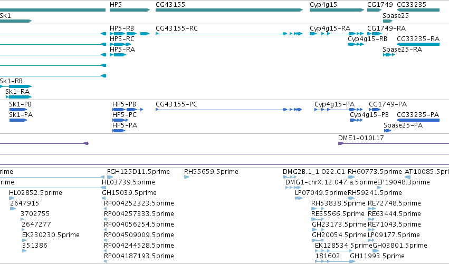The width and height of the screenshot is (449, 264).
Task: Select protein Sk1-PB
Action: tap(18, 110)
